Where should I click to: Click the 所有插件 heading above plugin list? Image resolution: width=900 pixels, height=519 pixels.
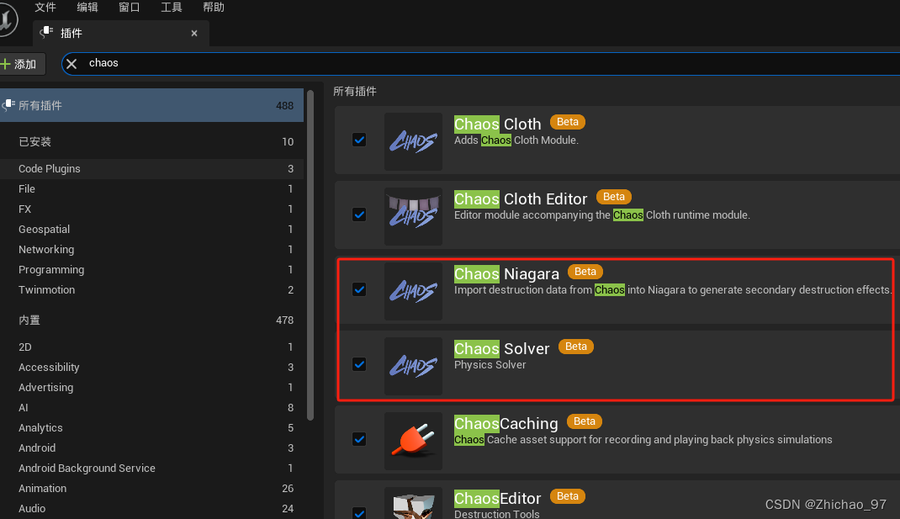[355, 92]
